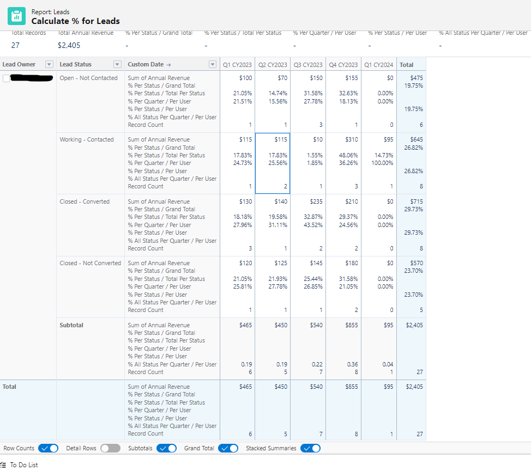Screen dimensions: 531x471
Task: Click the Custom Date header label
Action: 146,64
